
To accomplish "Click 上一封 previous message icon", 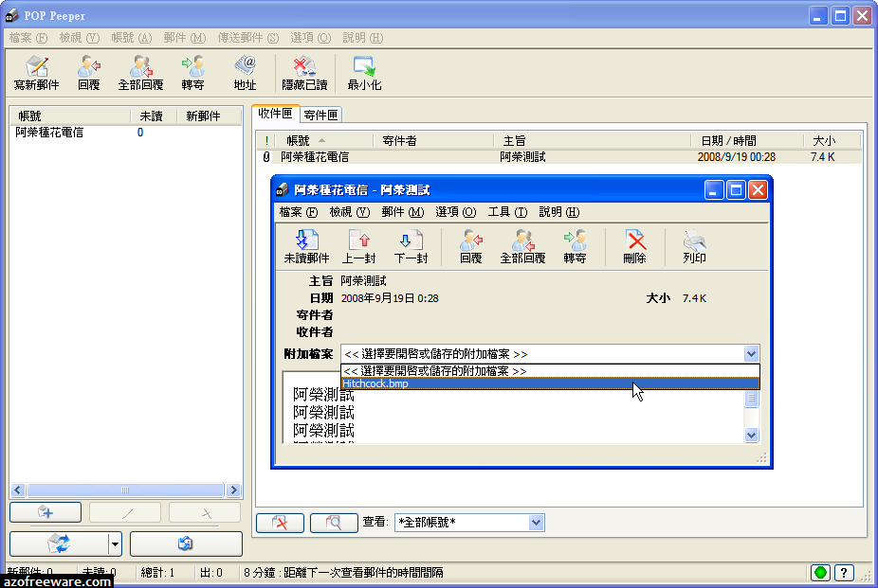I will (358, 246).
